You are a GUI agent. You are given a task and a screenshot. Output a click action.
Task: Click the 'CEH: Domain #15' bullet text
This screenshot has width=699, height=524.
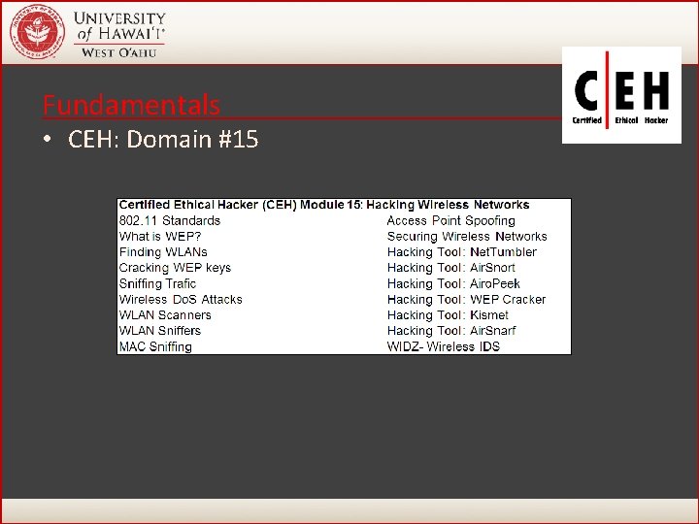pos(163,139)
